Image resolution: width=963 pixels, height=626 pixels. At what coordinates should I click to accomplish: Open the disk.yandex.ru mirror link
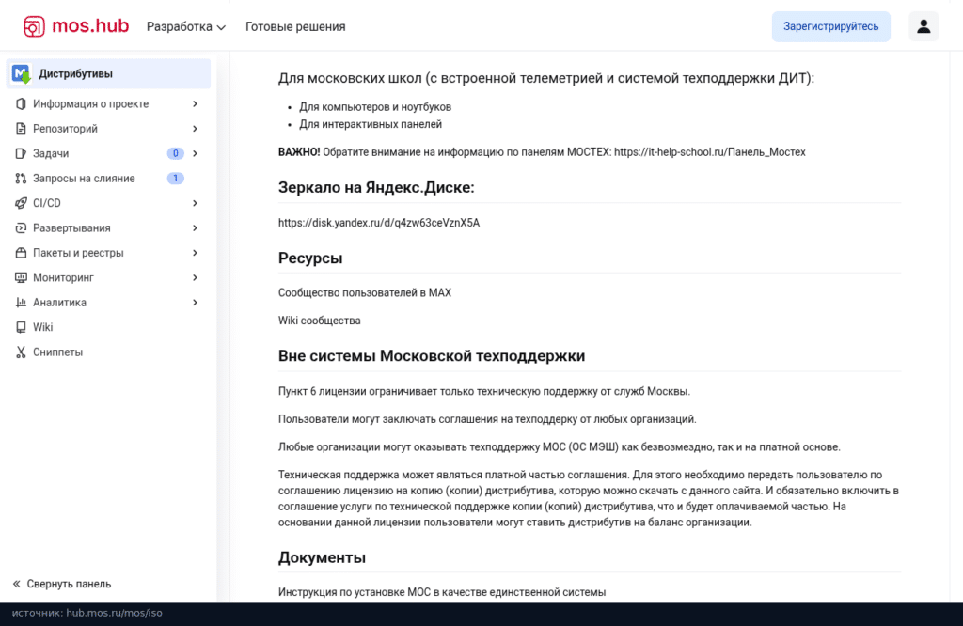tap(379, 223)
